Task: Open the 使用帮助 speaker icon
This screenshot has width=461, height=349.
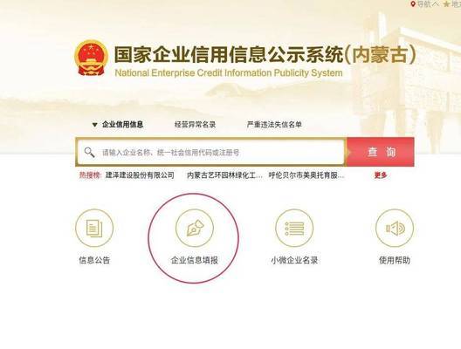Action: (395, 228)
